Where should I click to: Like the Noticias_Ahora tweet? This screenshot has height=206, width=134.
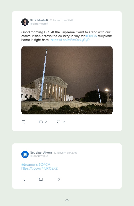click(58, 179)
